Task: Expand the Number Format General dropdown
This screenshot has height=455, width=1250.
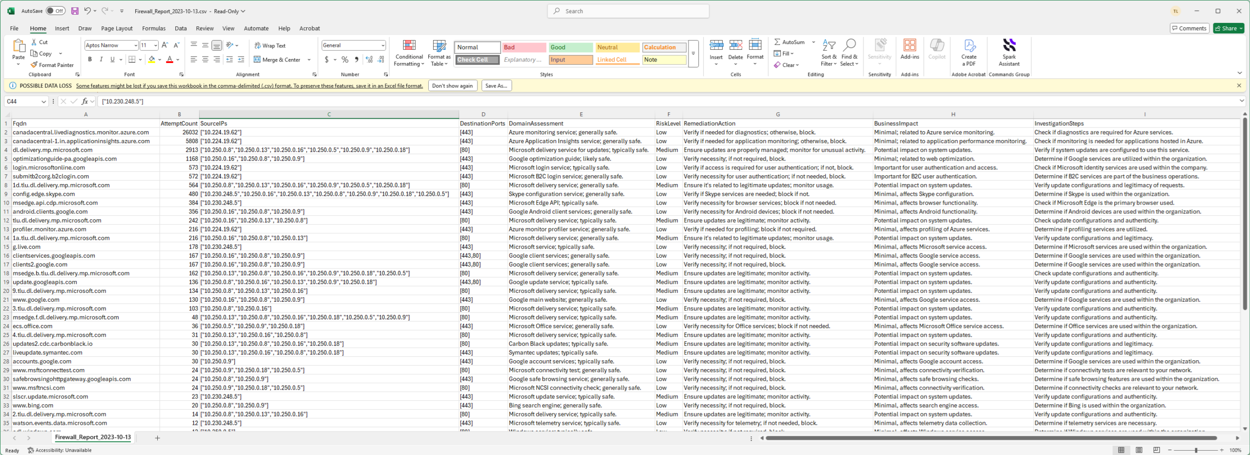Action: click(383, 45)
